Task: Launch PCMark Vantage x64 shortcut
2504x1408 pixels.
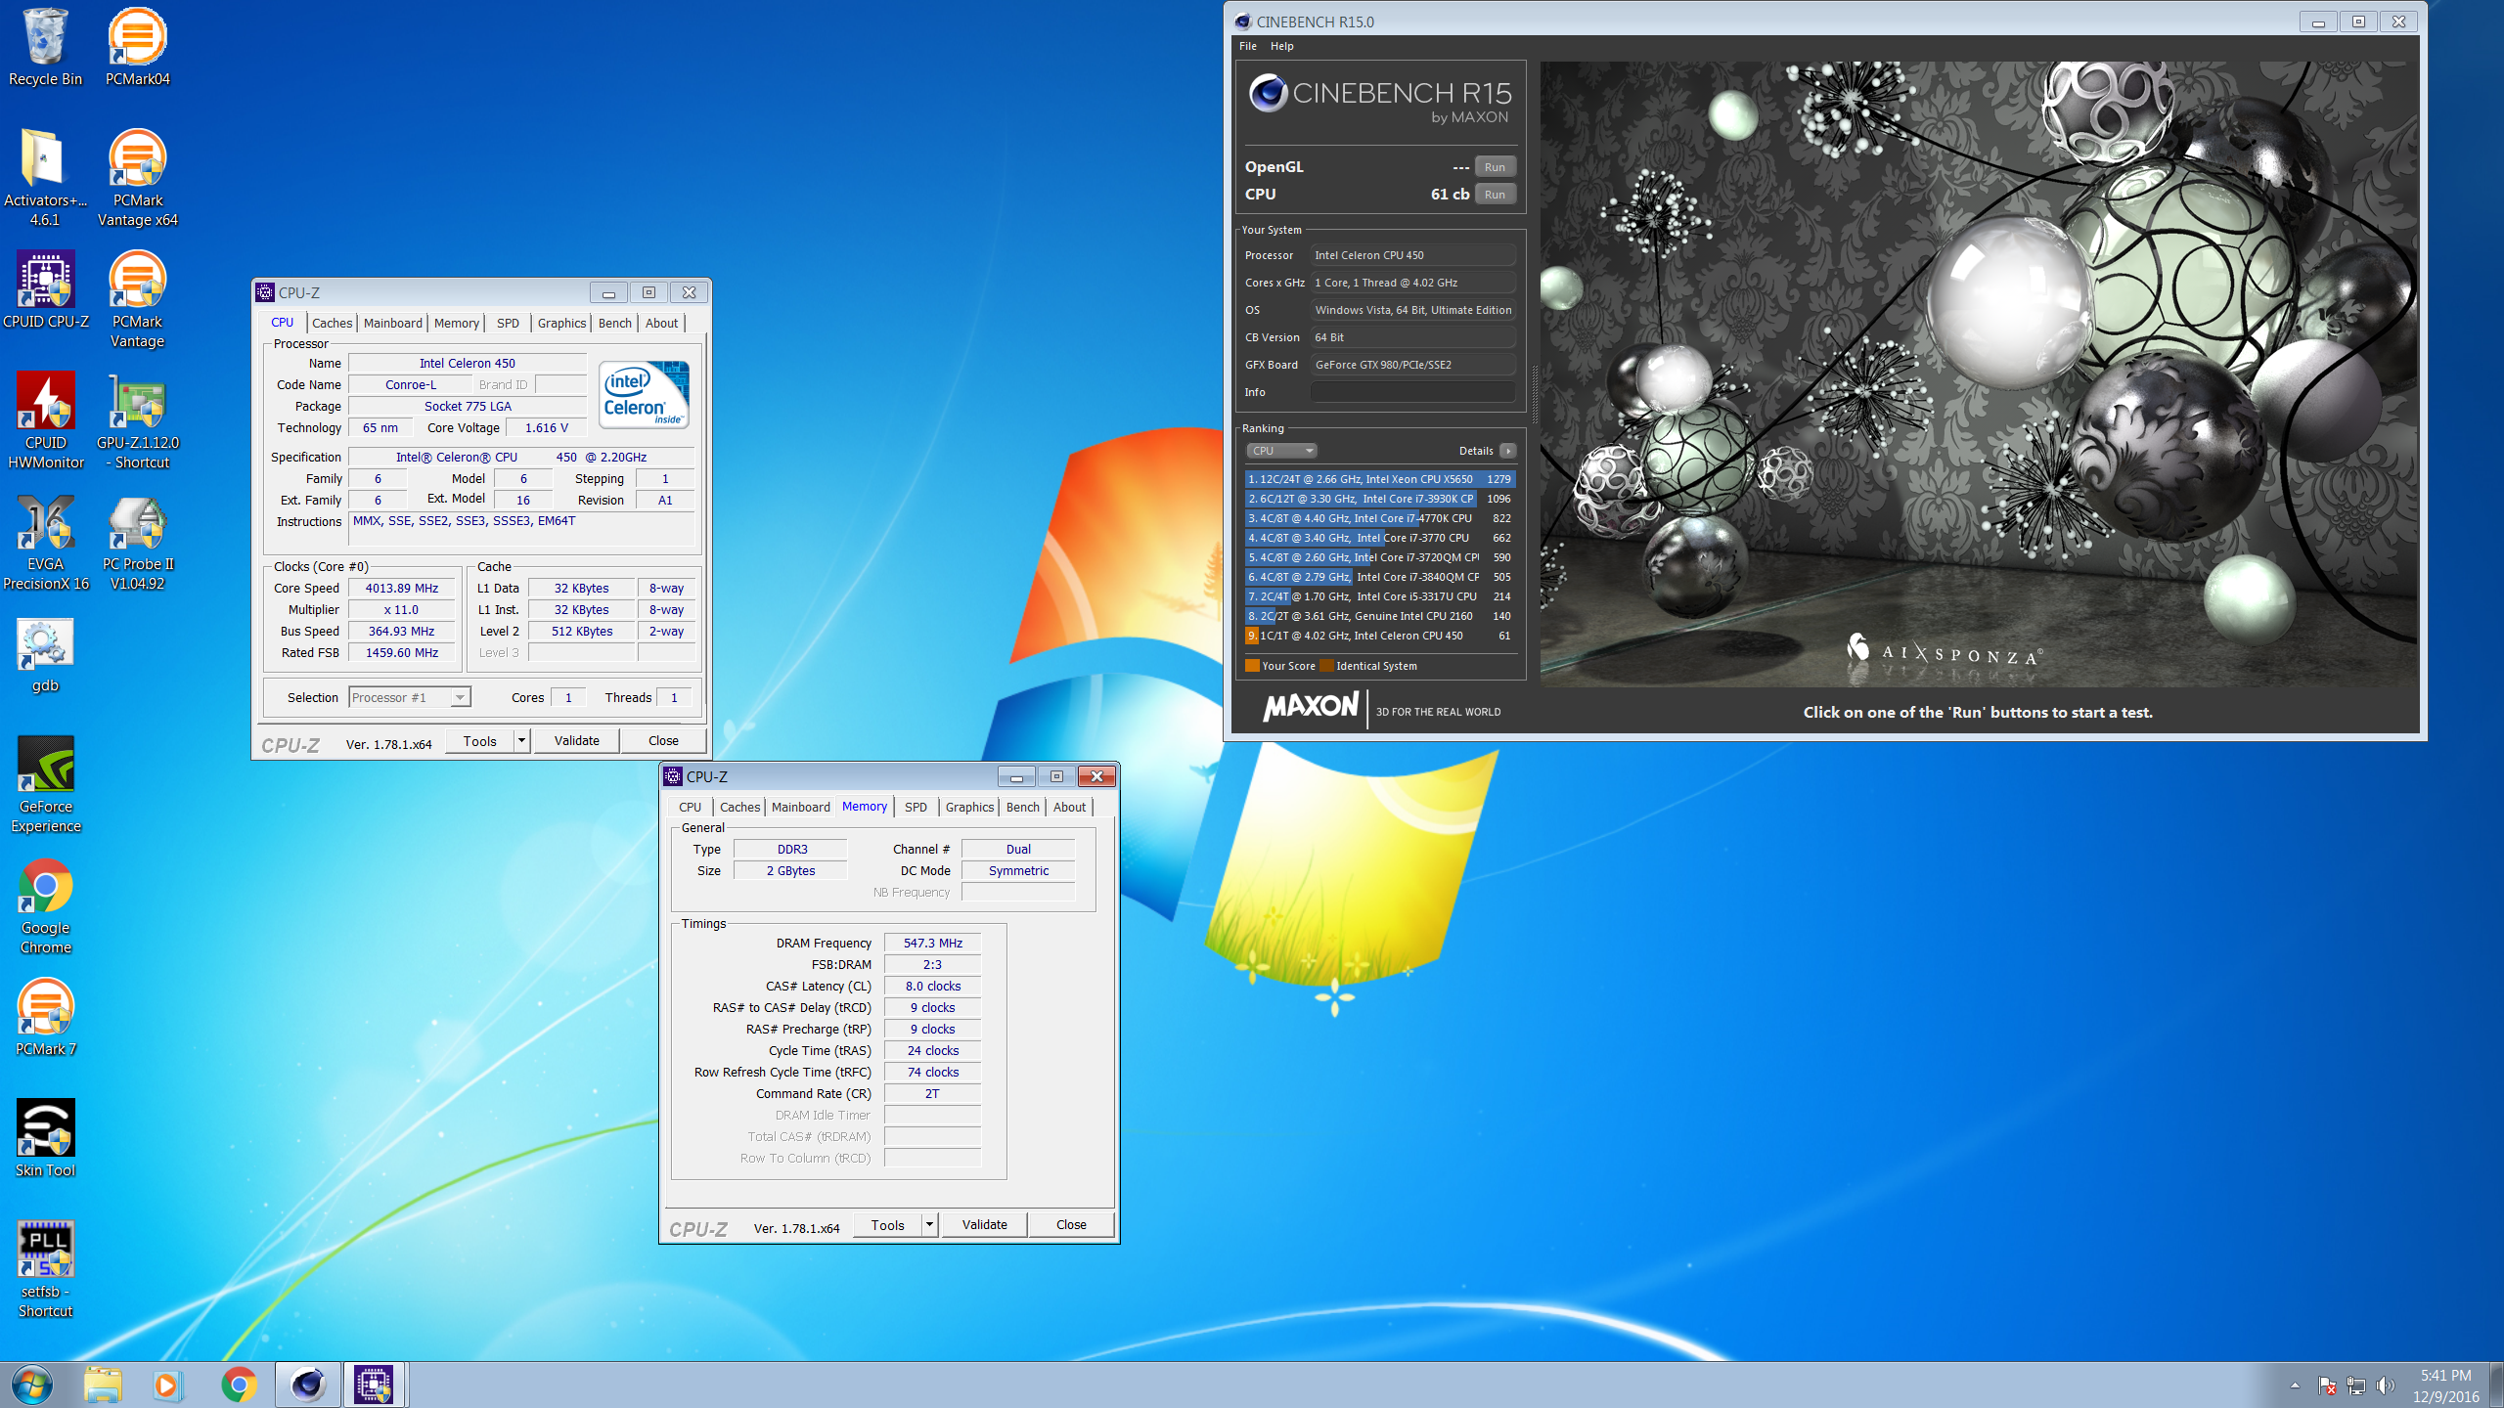Action: coord(138,178)
